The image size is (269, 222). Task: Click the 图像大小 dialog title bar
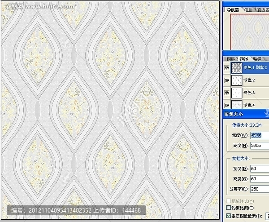pyautogui.click(x=246, y=114)
